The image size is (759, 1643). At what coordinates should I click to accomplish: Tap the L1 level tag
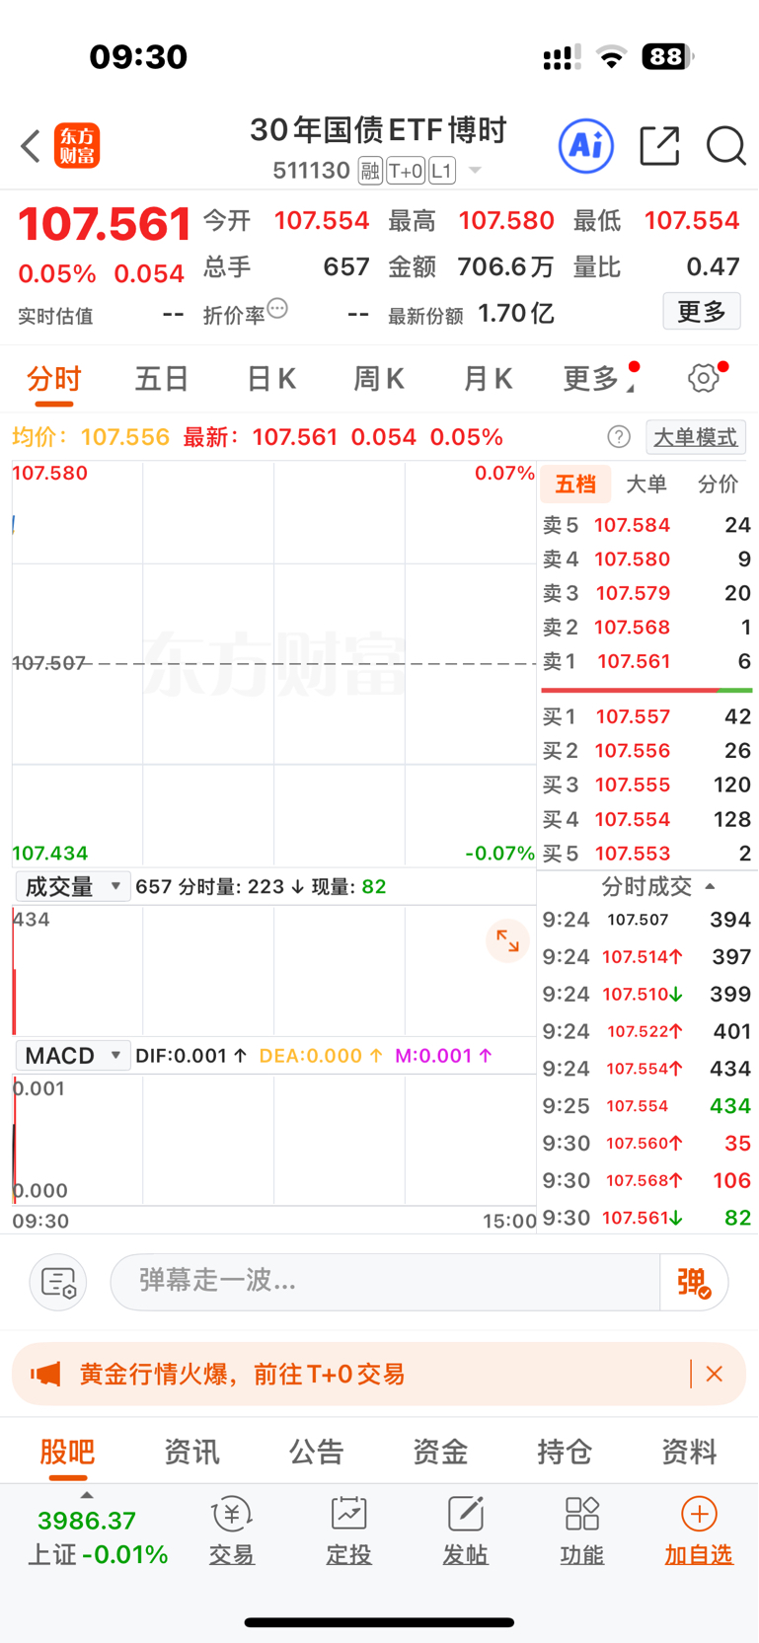click(x=441, y=171)
